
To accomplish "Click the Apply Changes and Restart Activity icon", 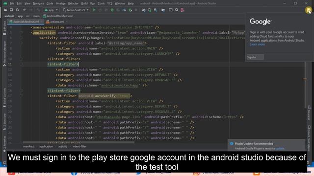I will pos(100,10).
